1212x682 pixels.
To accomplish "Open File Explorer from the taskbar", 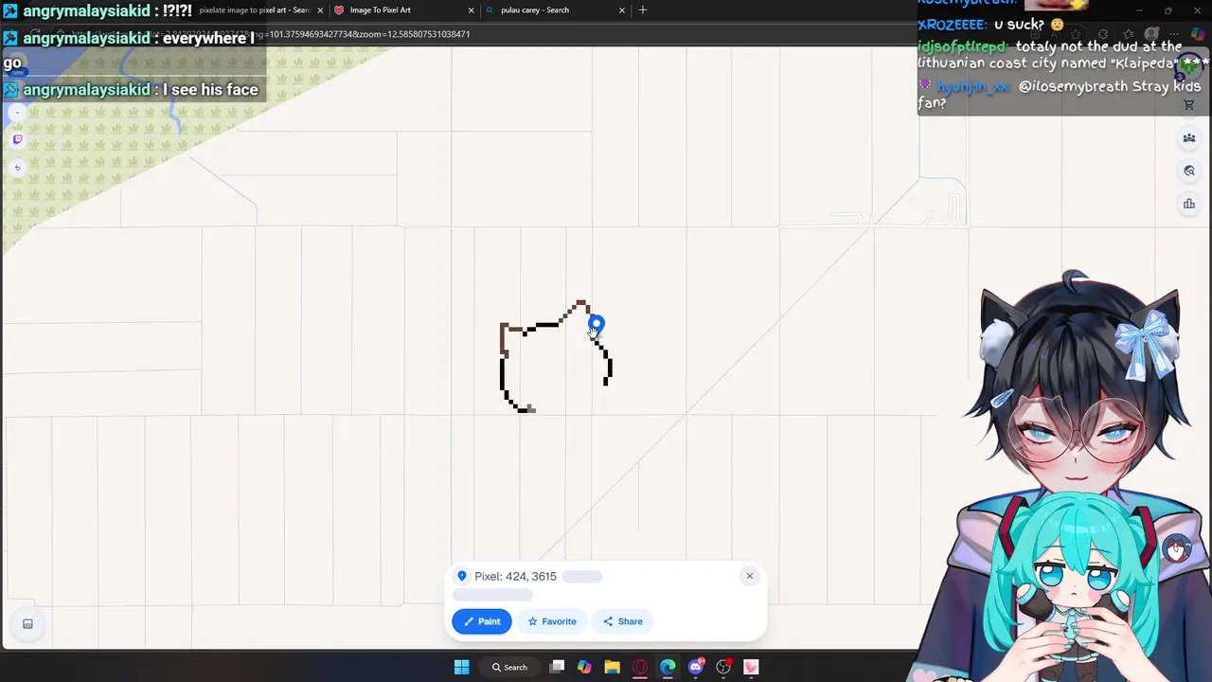I will 612,667.
